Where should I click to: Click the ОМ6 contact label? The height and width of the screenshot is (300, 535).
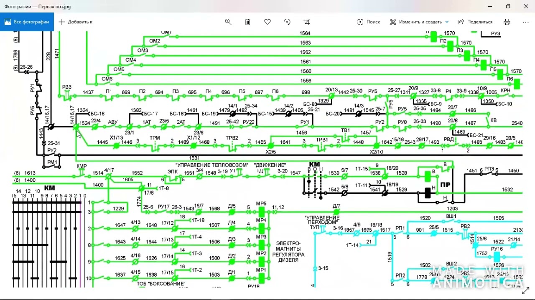point(107,79)
